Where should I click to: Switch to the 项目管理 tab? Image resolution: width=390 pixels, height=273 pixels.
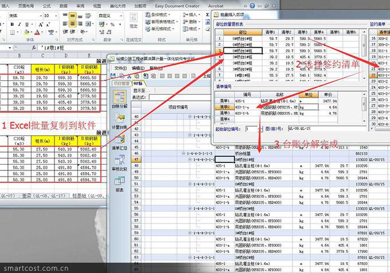pyautogui.click(x=122, y=84)
